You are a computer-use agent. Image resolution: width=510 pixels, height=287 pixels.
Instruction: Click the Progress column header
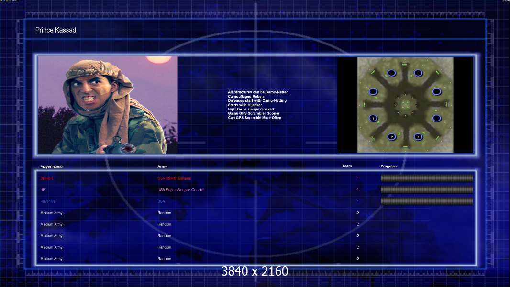[x=388, y=166]
